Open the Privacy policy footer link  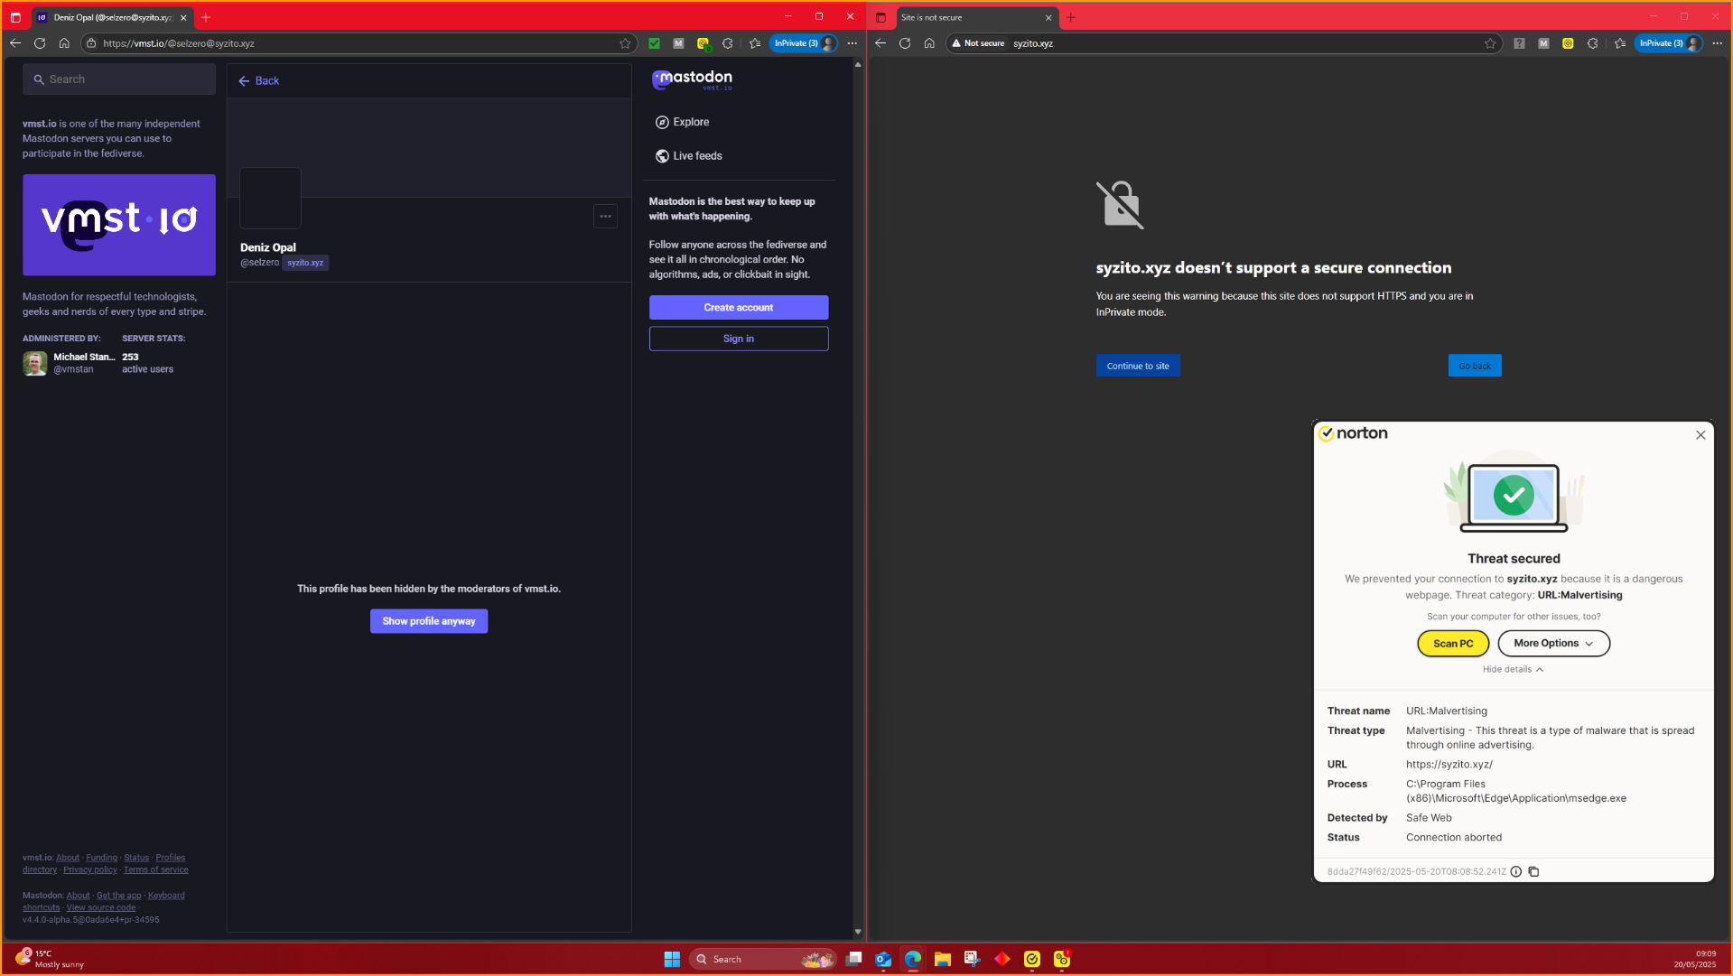click(x=90, y=870)
